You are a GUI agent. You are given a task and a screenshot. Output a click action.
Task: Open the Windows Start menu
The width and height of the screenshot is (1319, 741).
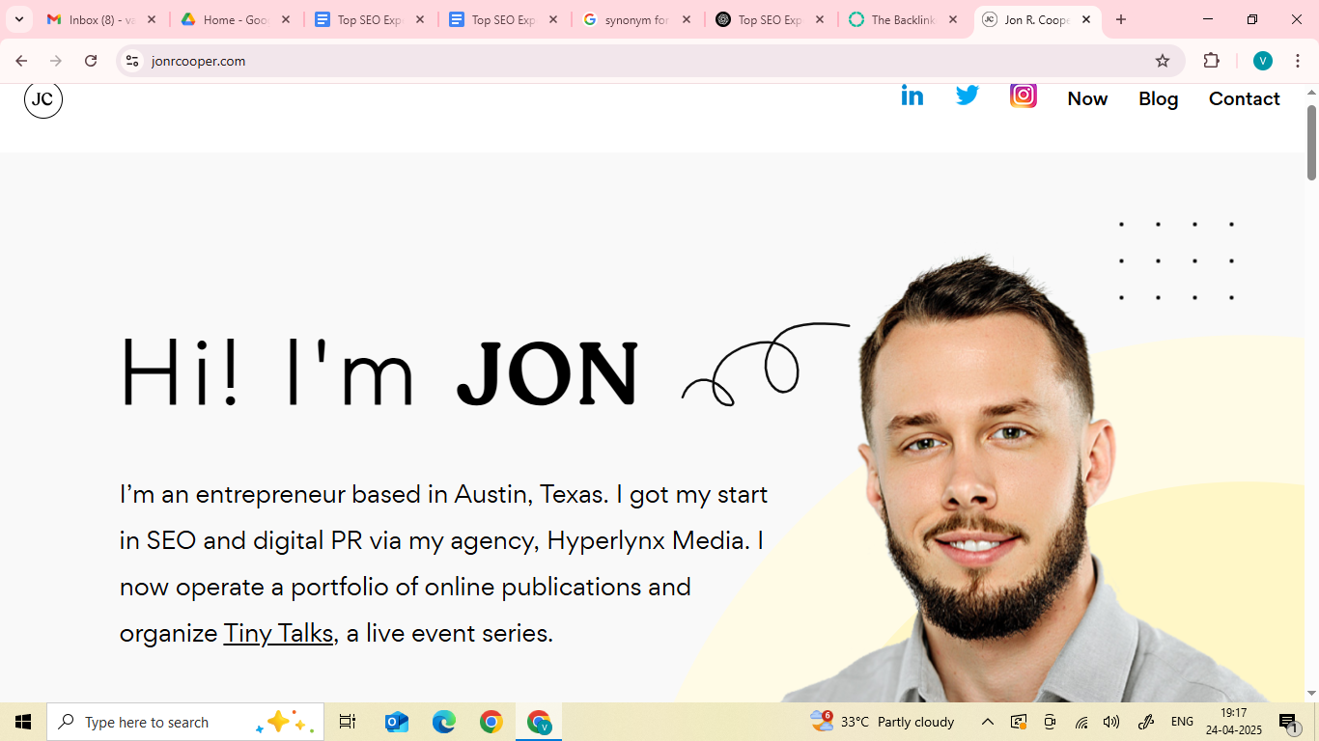[x=23, y=722]
